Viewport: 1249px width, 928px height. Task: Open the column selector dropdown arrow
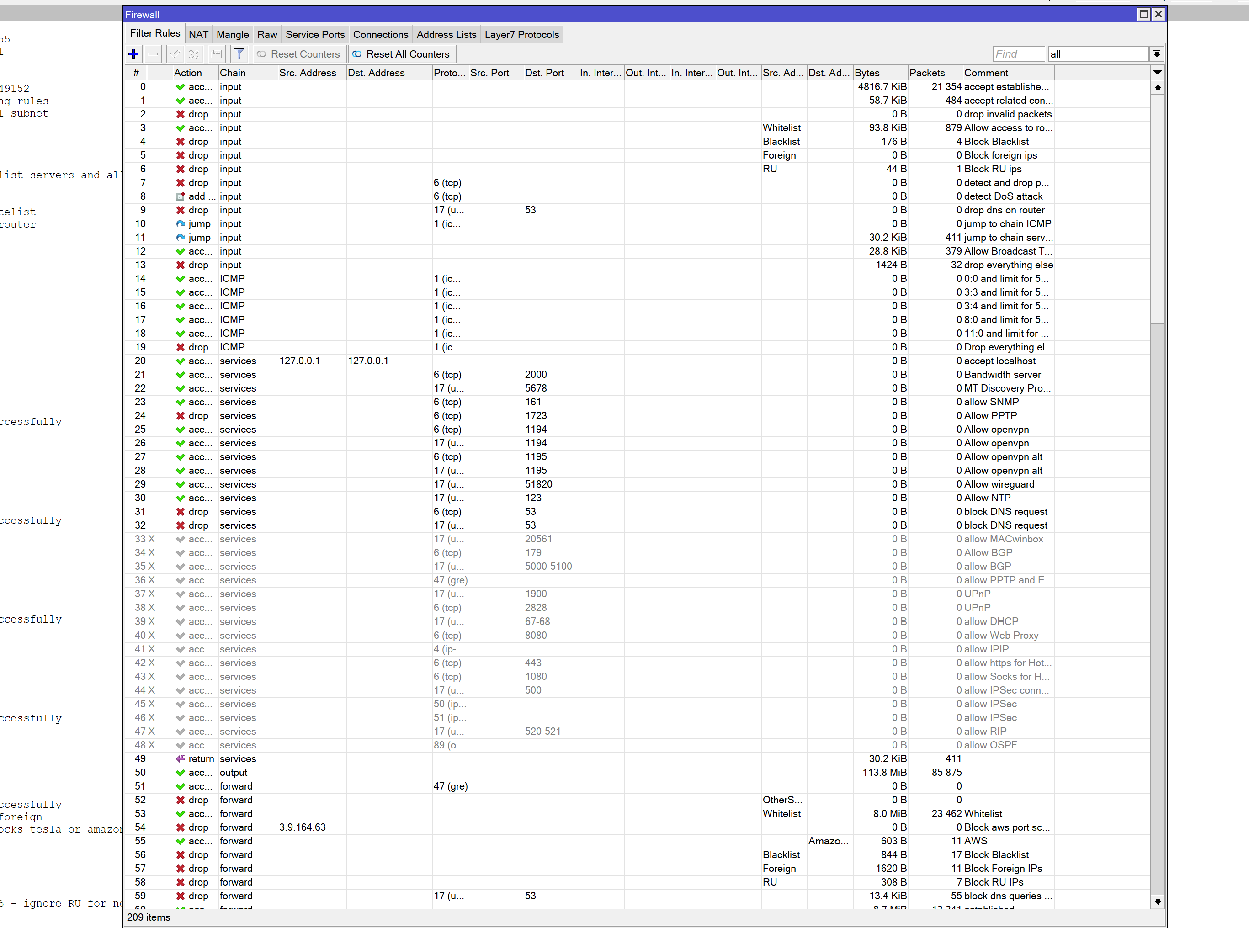click(1158, 73)
